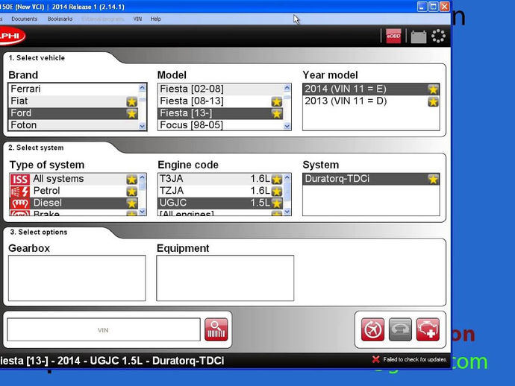Toggle favorite star for Fiesta [13-]
The height and width of the screenshot is (386, 515).
277,113
